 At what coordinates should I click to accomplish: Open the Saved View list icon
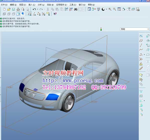pyautogui.click(x=128, y=9)
